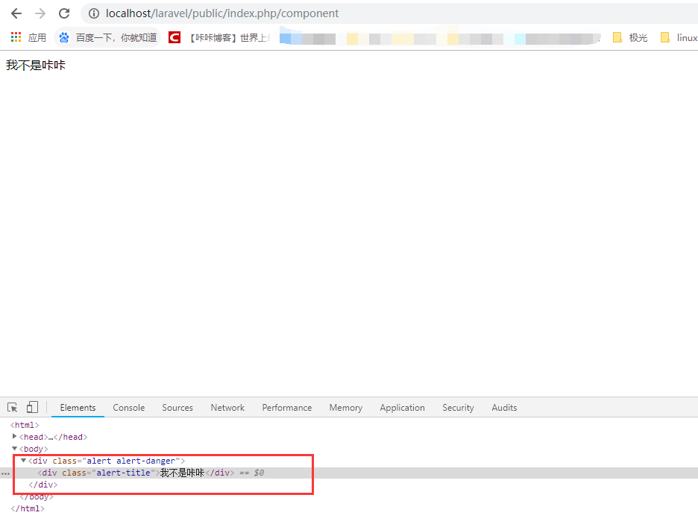Open the 百度一下，你就知道 bookmark
698x530 pixels.
coord(107,37)
